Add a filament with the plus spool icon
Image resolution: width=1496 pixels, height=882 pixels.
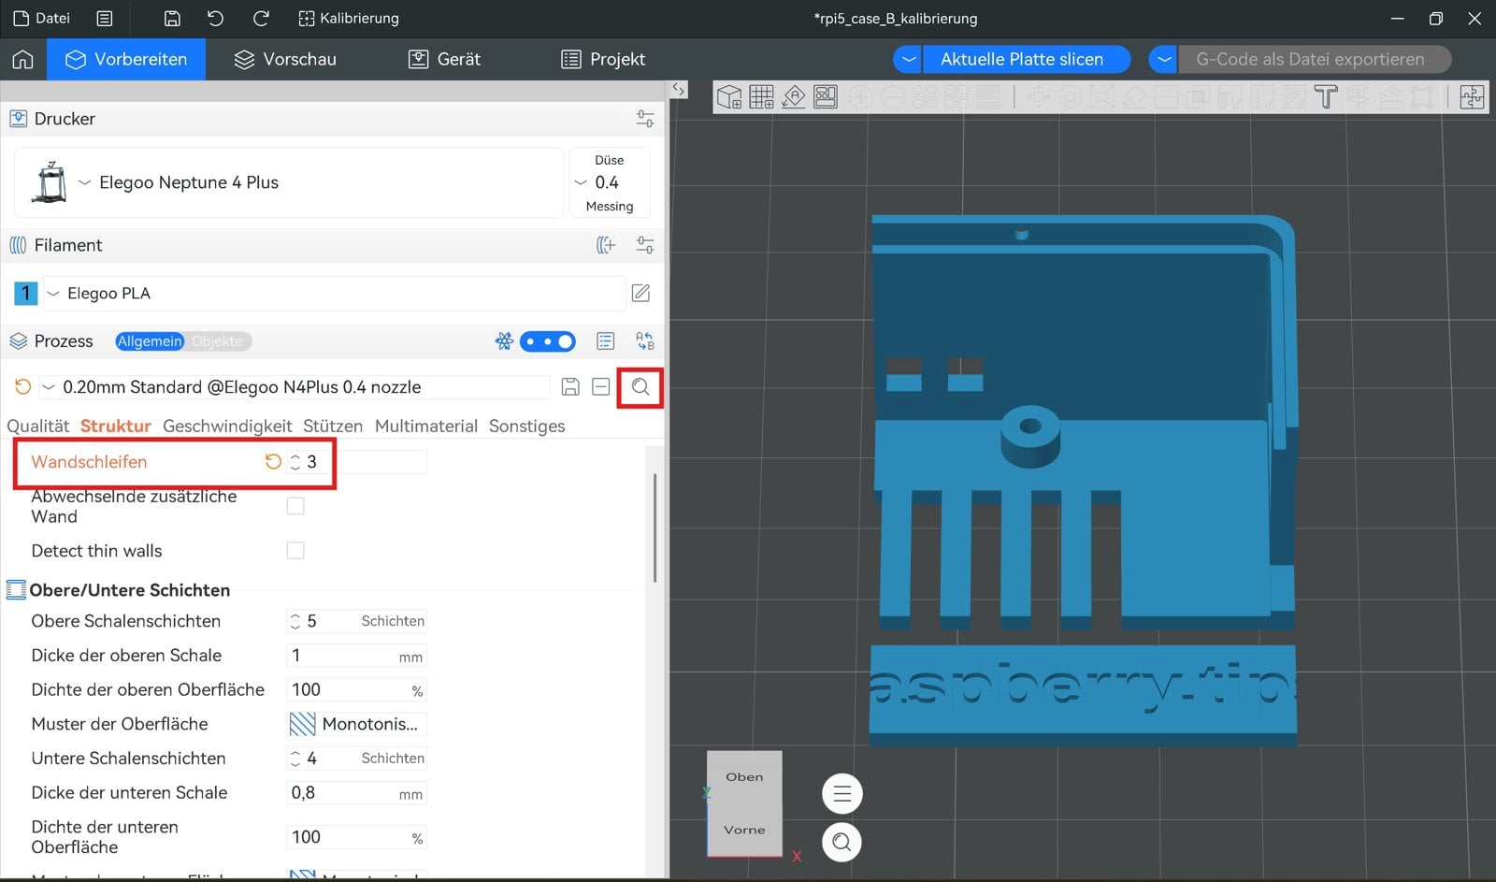point(606,245)
